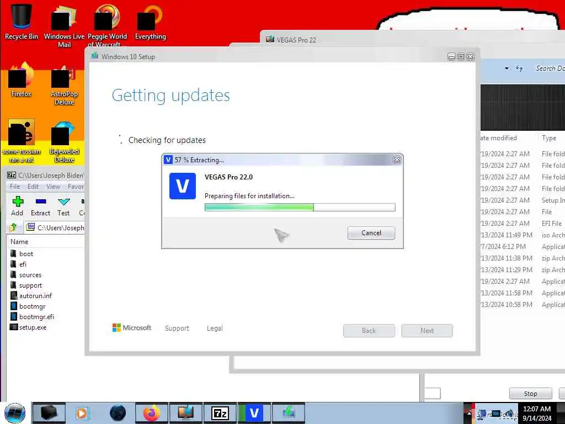Click the Next button in Windows 10 Setup
The image size is (565, 424).
427,331
